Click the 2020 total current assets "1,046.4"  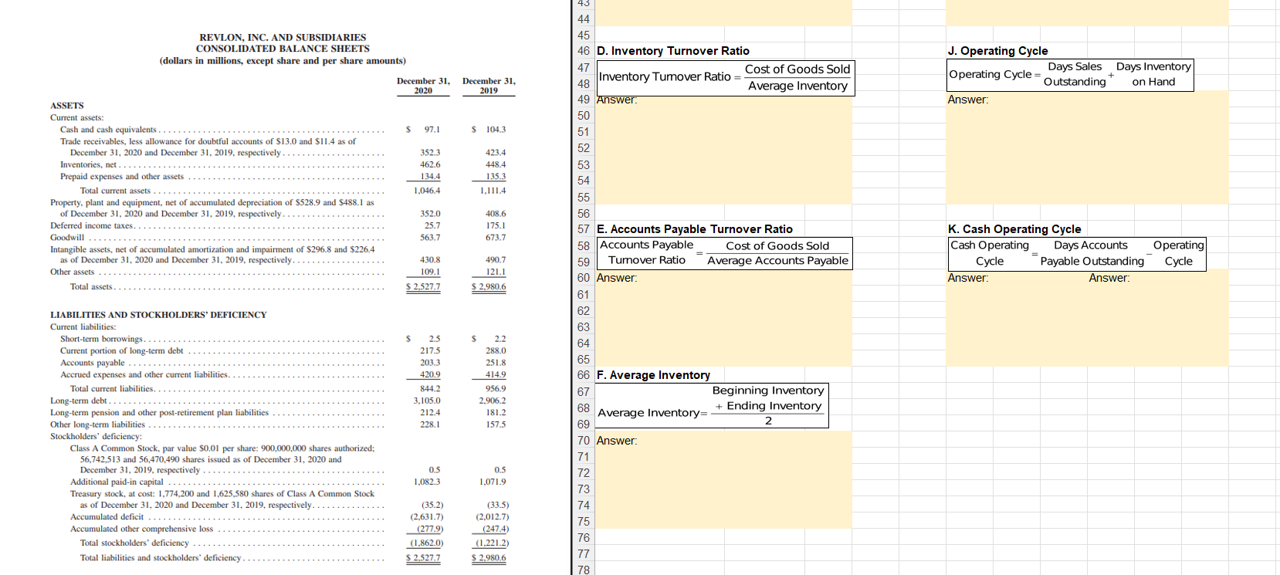[427, 191]
